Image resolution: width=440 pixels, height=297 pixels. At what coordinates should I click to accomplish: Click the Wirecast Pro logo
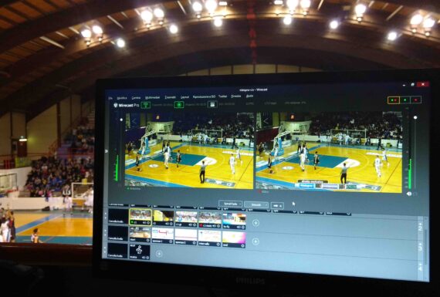[127, 105]
